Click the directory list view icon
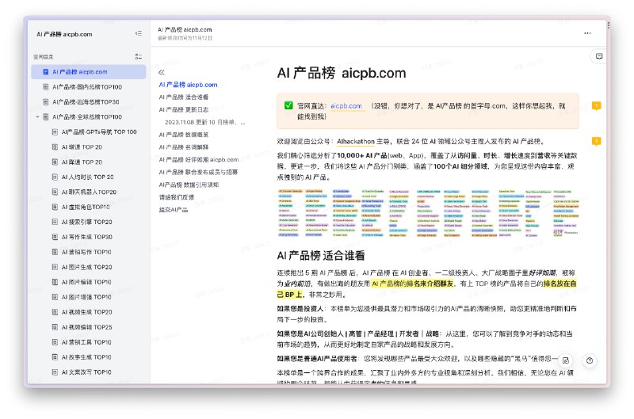634x419 pixels. (139, 56)
